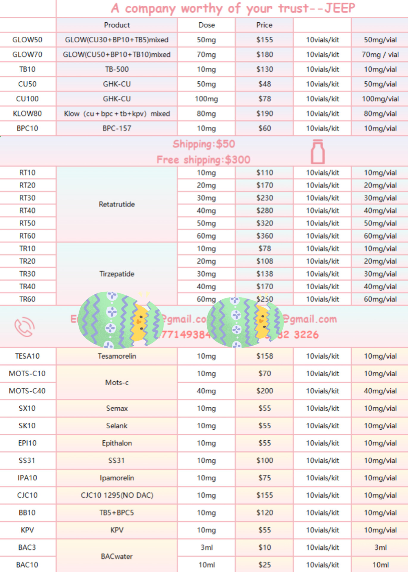Select the "$100" price cell
Image resolution: width=408 pixels, height=572 pixels.
click(265, 461)
